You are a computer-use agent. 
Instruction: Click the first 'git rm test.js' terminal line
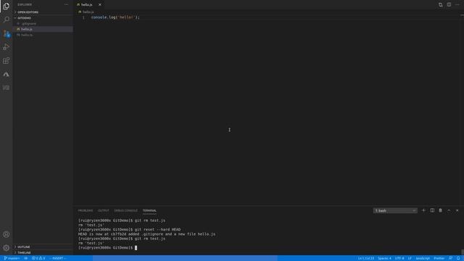[x=122, y=220]
